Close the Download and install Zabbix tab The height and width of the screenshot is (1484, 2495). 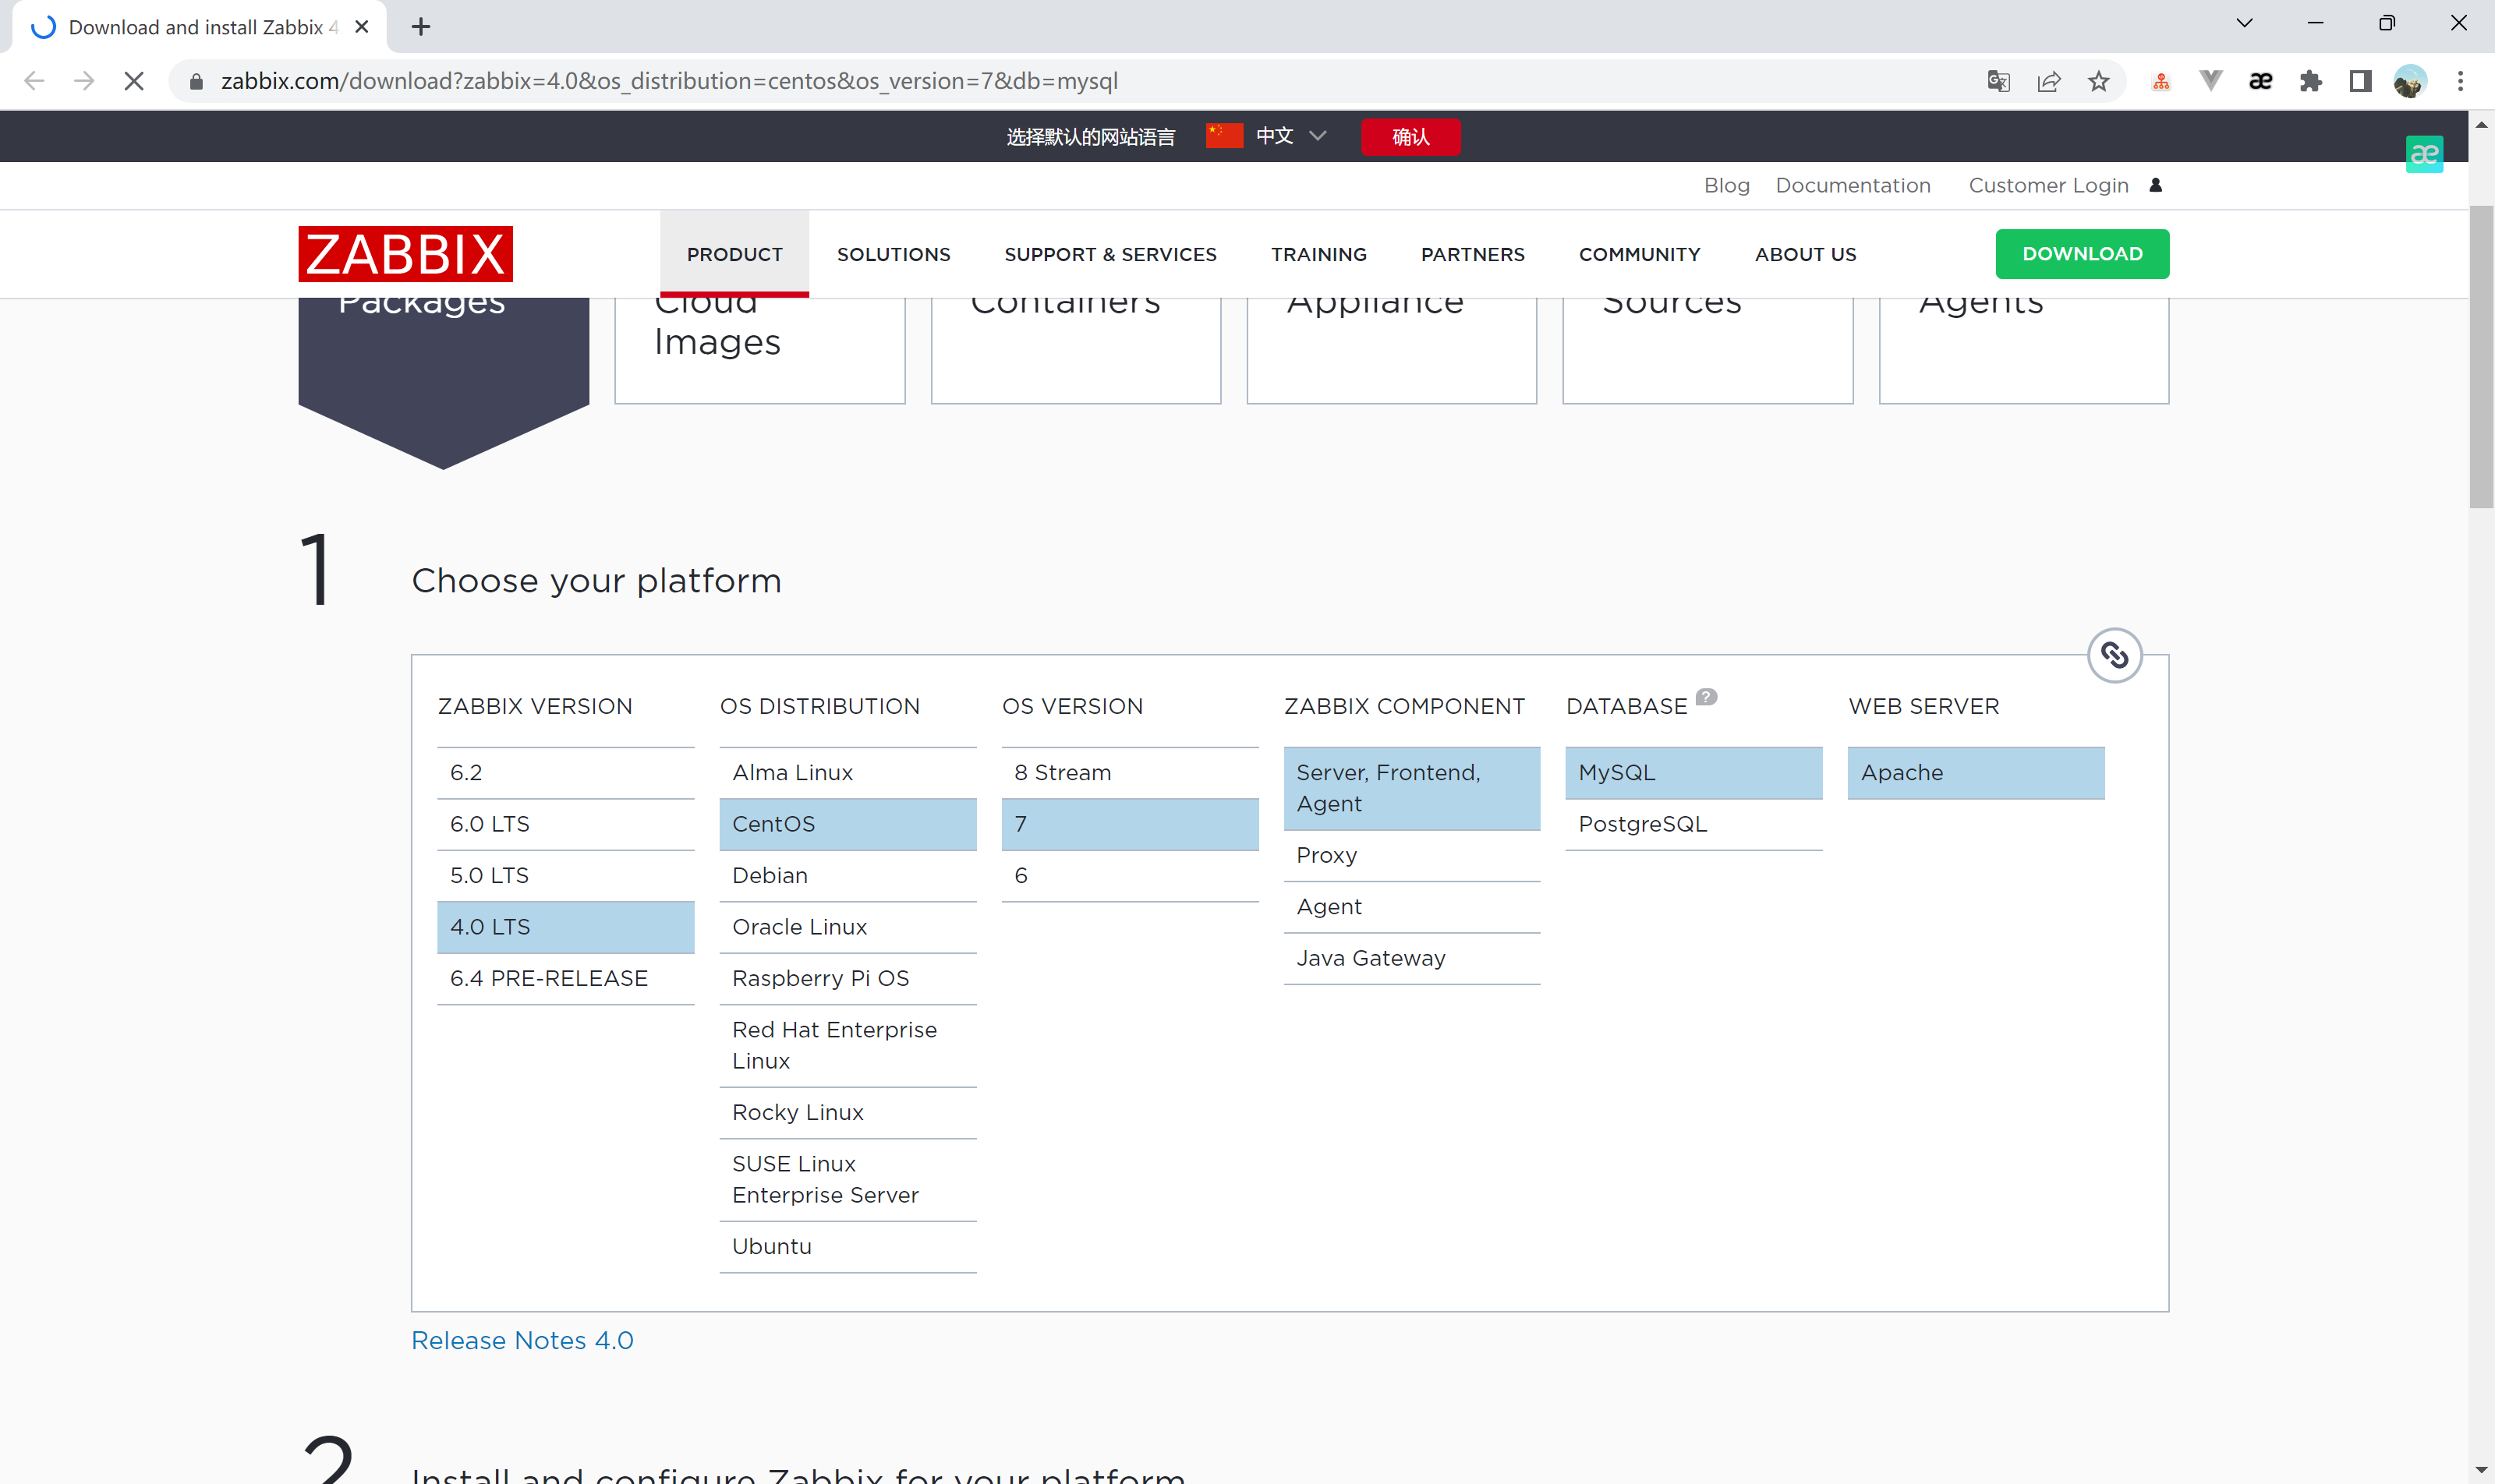pyautogui.click(x=362, y=27)
